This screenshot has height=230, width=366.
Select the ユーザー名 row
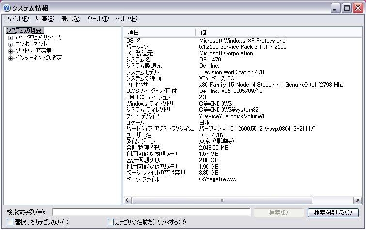click(243, 135)
